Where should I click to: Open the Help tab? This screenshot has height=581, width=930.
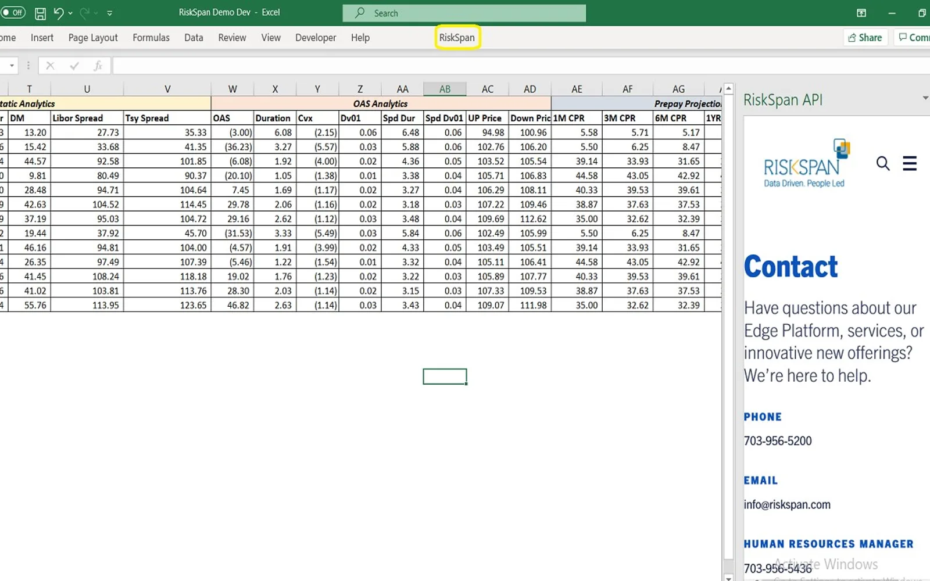coord(360,38)
